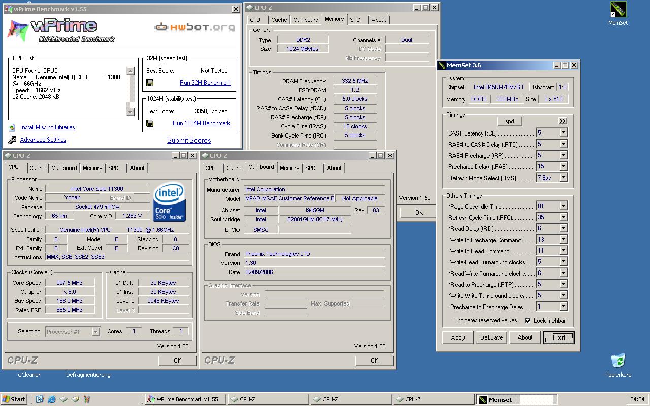Switch to wPrime Benchmark taskbar button
This screenshot has width=650, height=406.
185,399
